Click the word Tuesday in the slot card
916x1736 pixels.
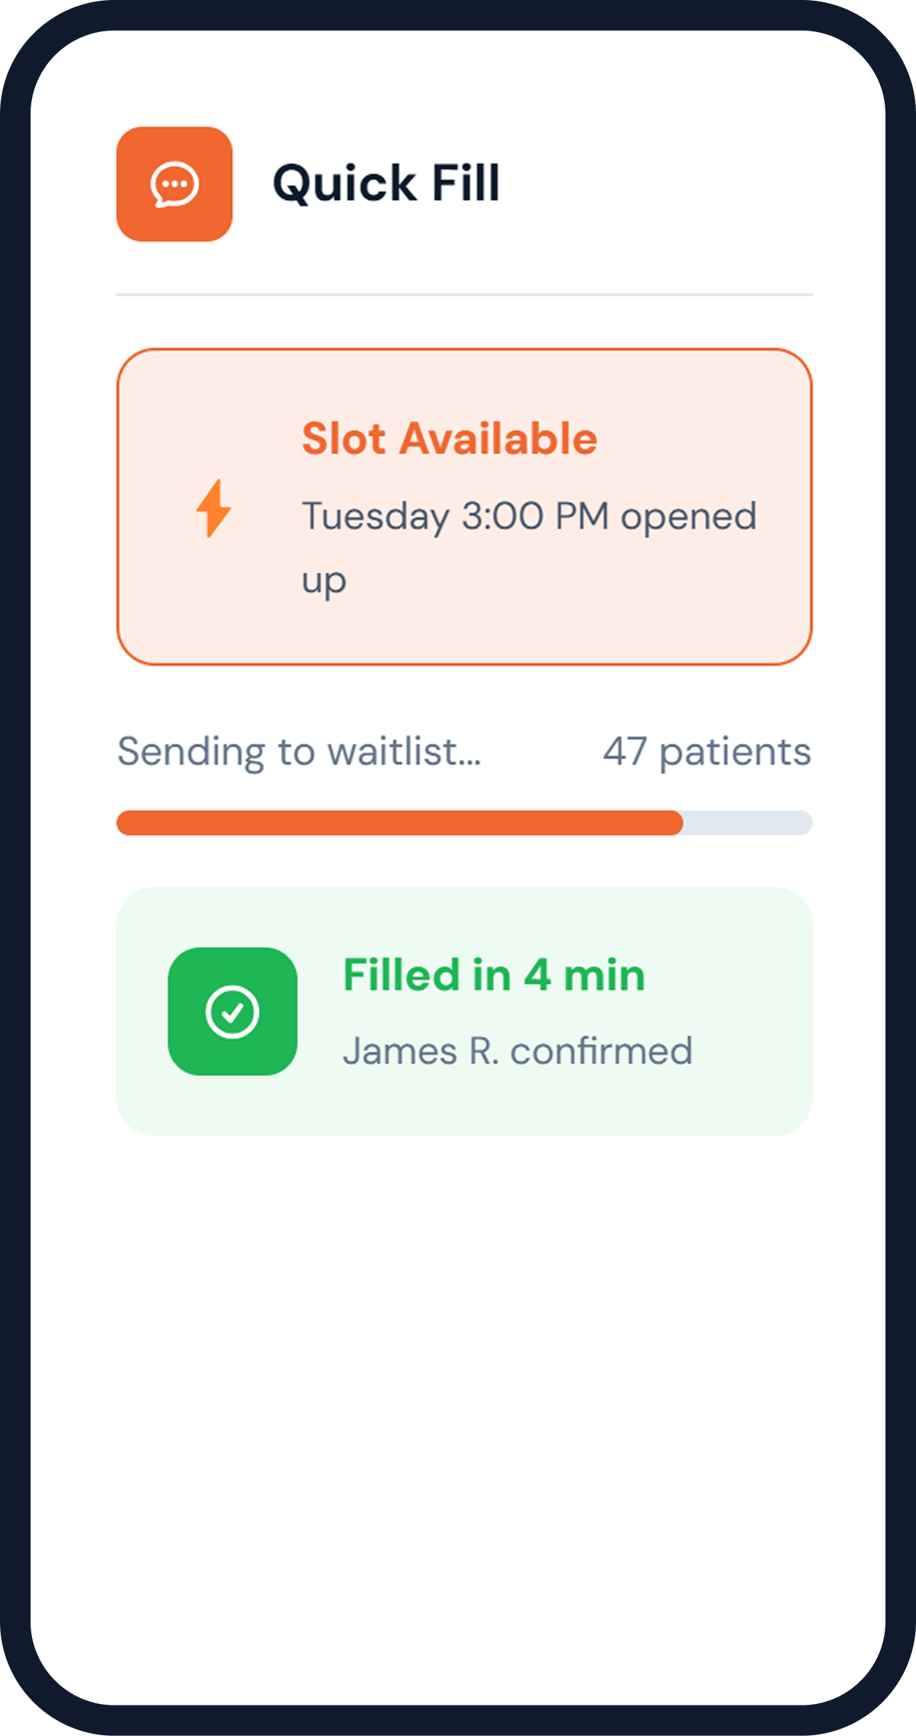(375, 517)
